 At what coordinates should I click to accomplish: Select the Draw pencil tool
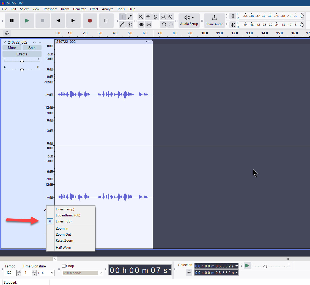click(122, 24)
